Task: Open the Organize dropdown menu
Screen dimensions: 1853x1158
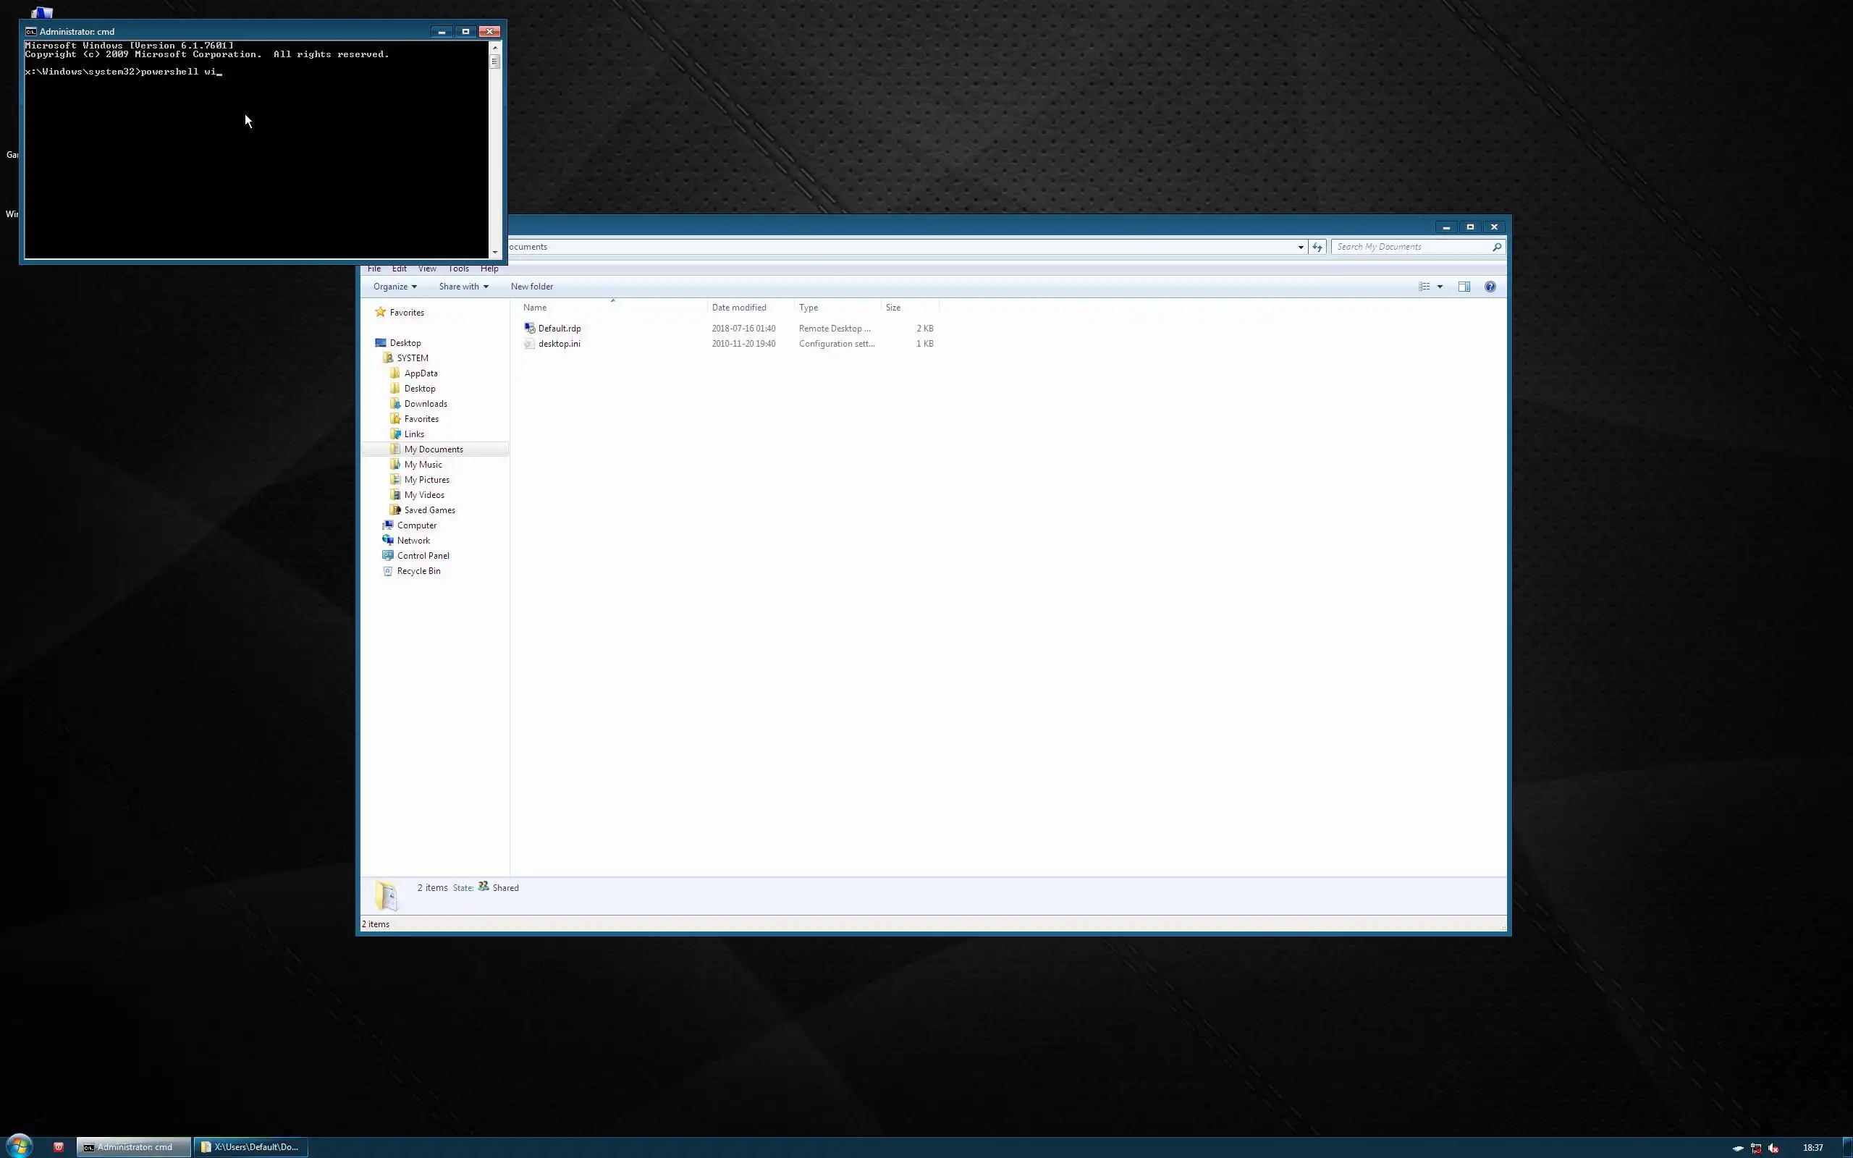Action: tap(394, 287)
